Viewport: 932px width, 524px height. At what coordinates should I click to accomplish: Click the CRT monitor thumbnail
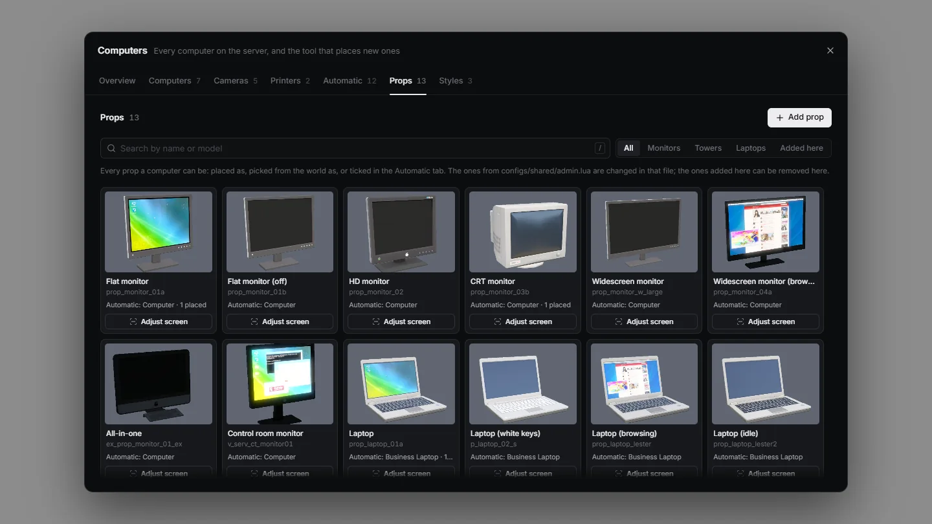[523, 232]
